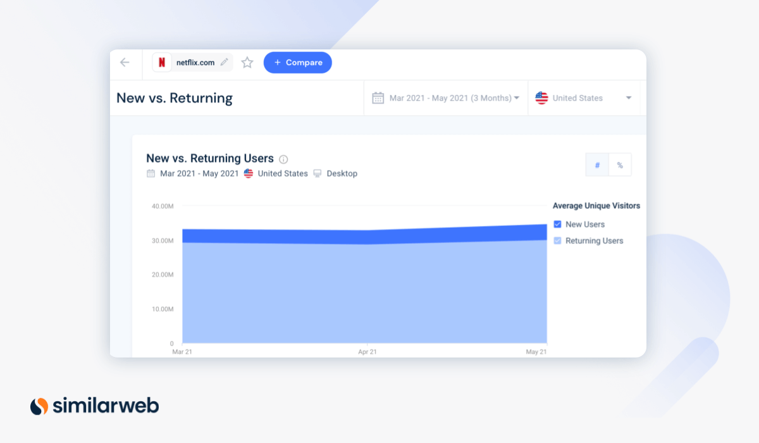Click the United States flag icon in the filter

(542, 97)
